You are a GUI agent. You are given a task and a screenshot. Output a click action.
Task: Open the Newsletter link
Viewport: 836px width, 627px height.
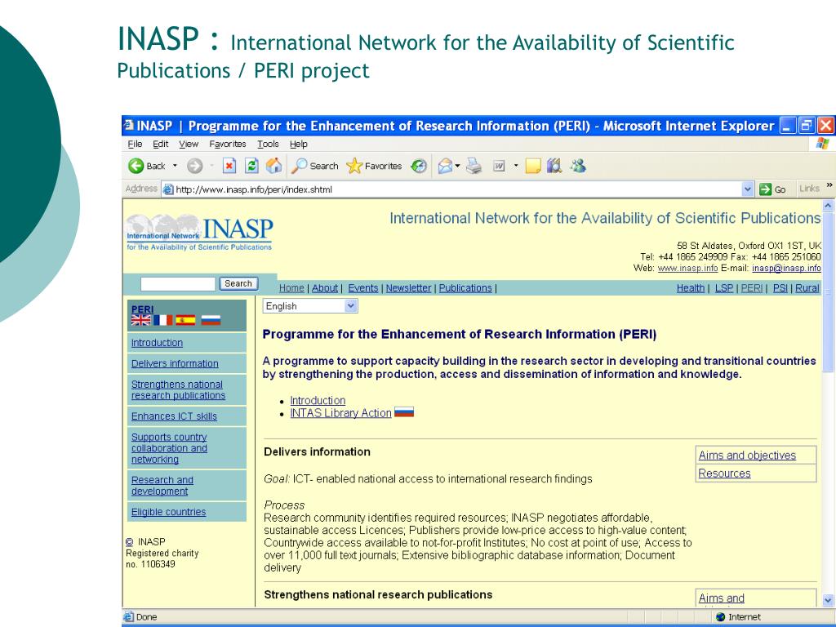(408, 288)
